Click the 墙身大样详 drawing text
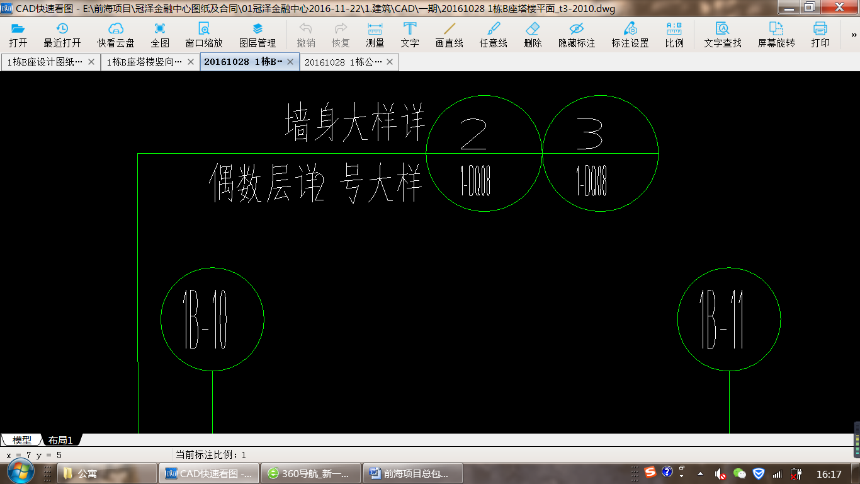The image size is (860, 484). (356, 123)
